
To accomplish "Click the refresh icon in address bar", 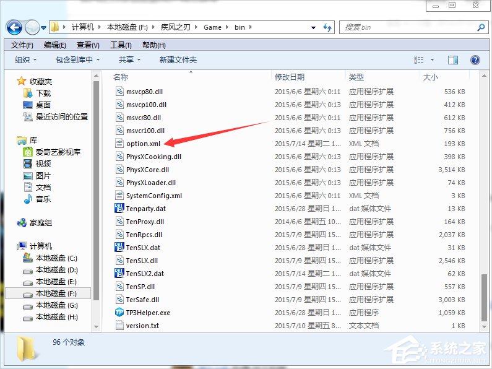I will click(327, 28).
